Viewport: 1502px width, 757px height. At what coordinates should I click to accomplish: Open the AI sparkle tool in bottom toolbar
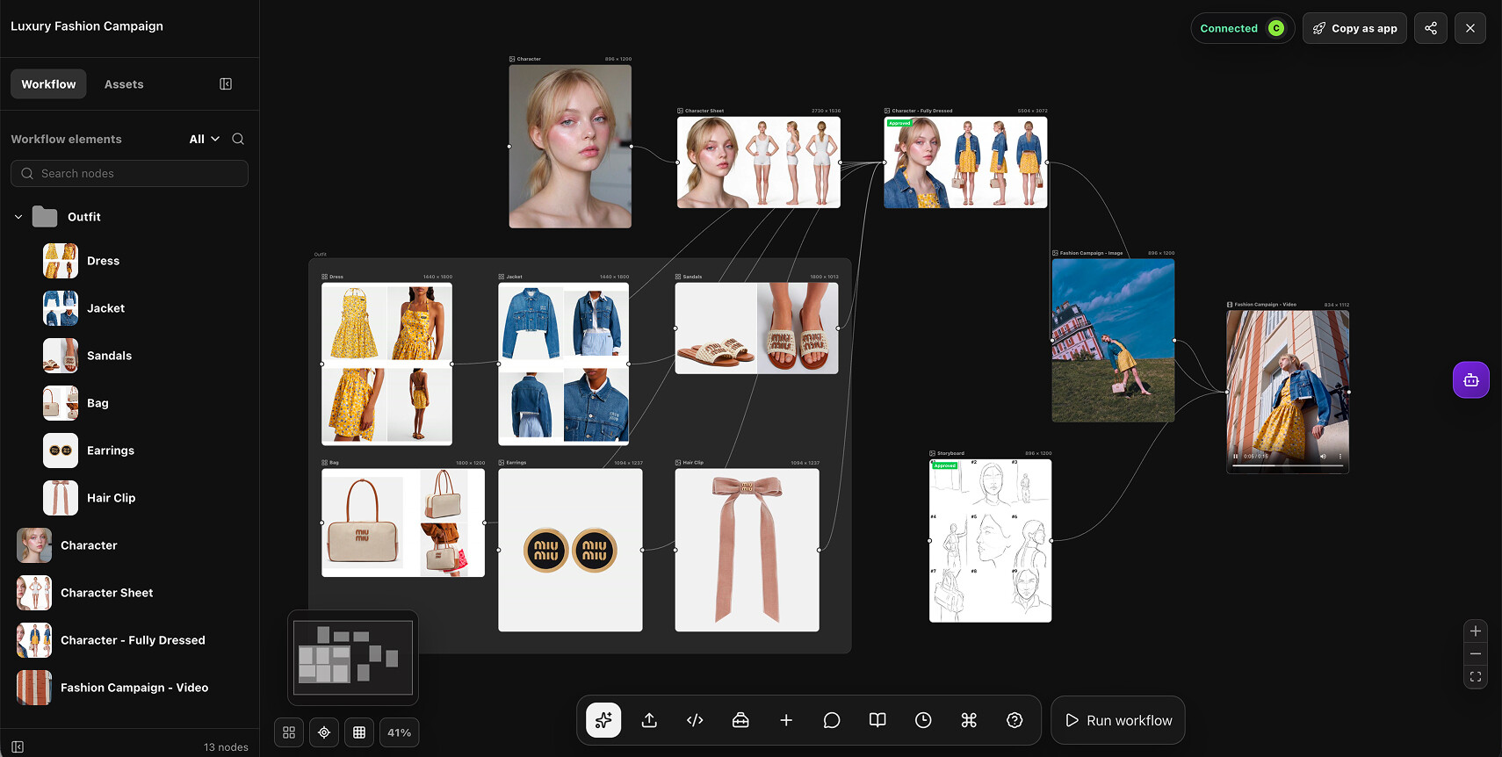pyautogui.click(x=603, y=720)
